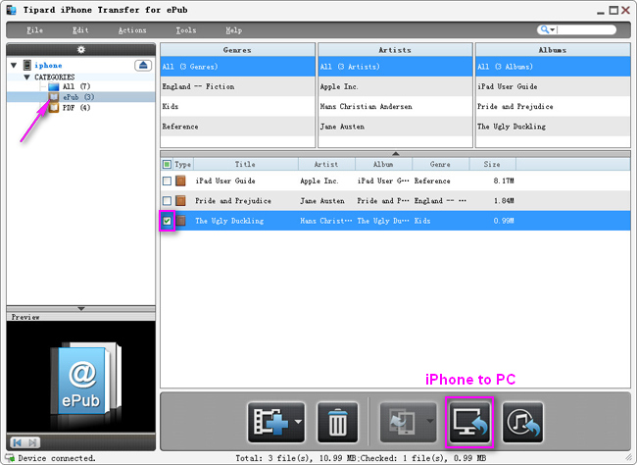
Task: Click the 8.17M size cell
Action: point(504,181)
